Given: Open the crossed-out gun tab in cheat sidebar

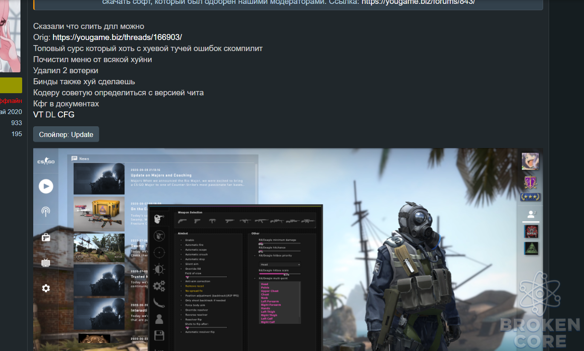Looking at the screenshot, I should 159,235.
